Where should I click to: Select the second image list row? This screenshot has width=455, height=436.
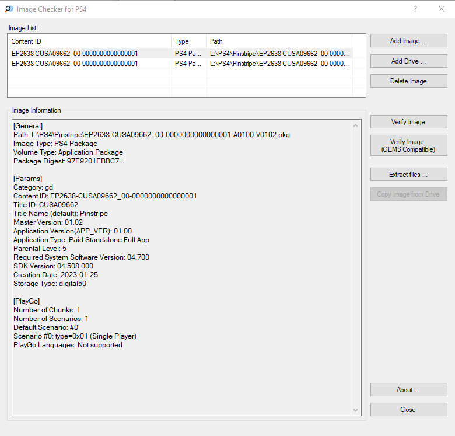click(x=180, y=63)
